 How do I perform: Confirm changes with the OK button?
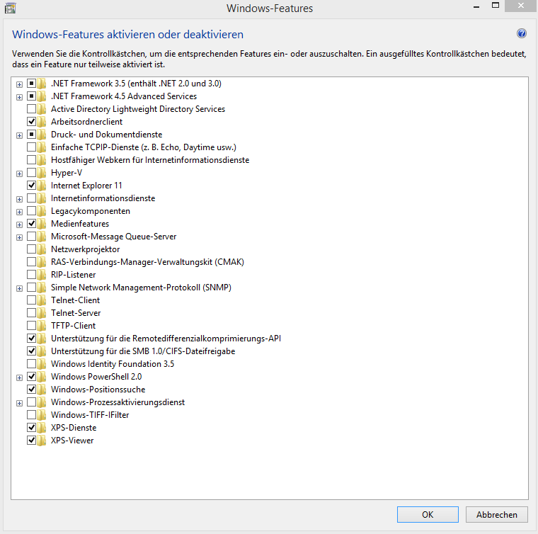[x=428, y=514]
